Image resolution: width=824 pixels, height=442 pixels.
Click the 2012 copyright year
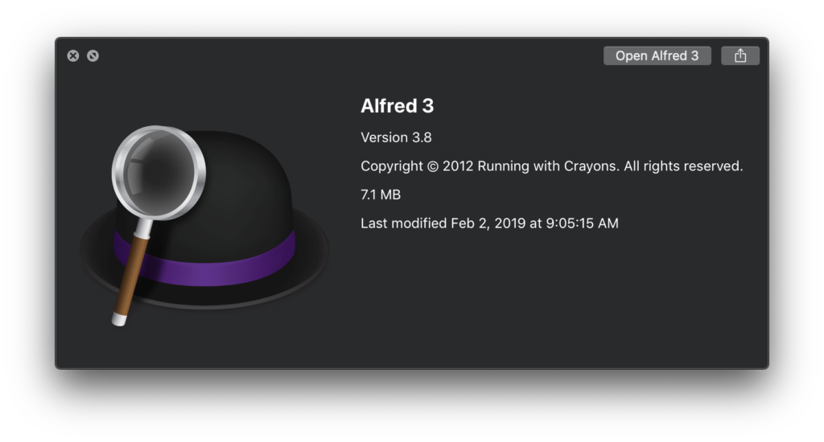pos(458,166)
